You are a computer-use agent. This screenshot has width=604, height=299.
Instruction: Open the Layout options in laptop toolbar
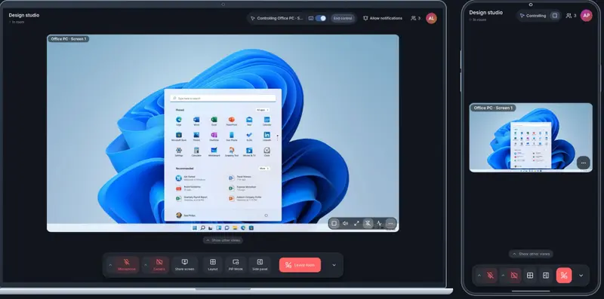213,264
